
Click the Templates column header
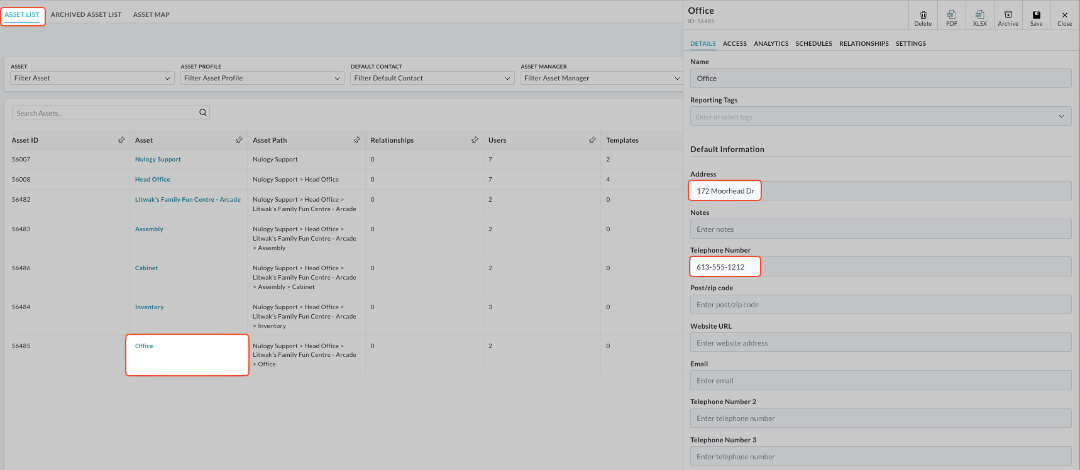(622, 141)
